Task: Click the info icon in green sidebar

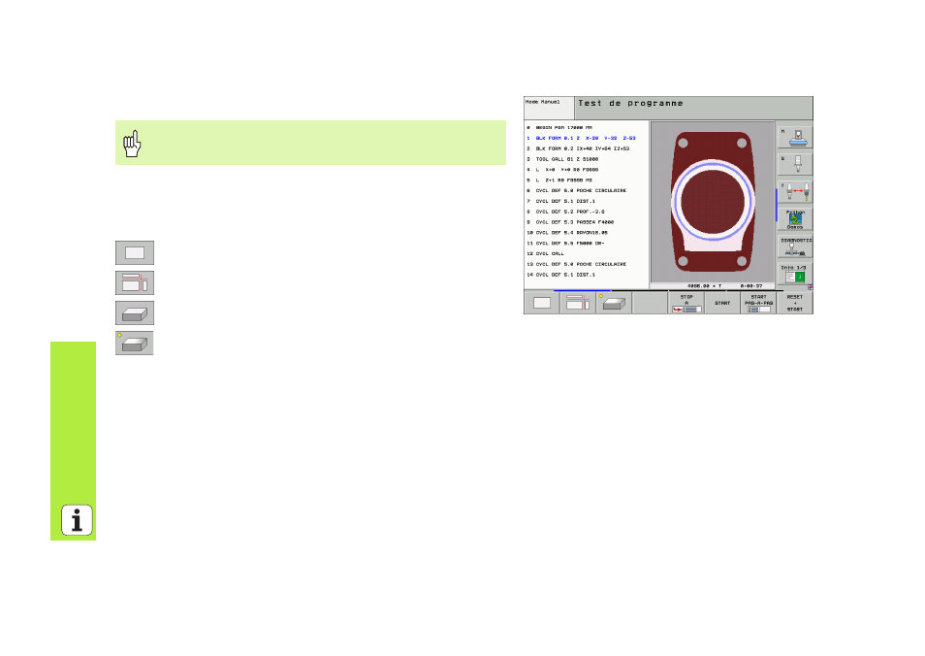Action: click(77, 520)
